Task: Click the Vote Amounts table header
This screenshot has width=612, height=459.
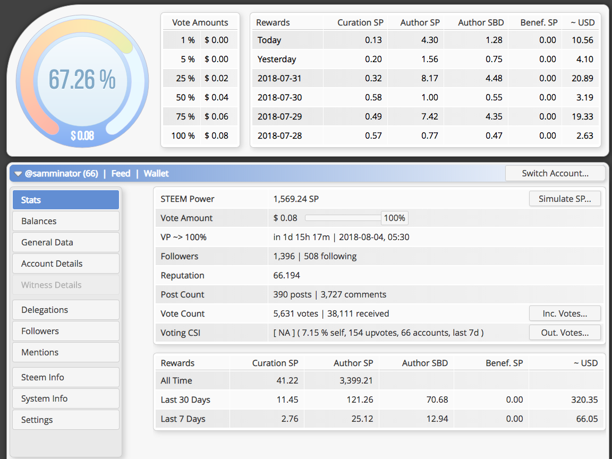Action: (200, 23)
